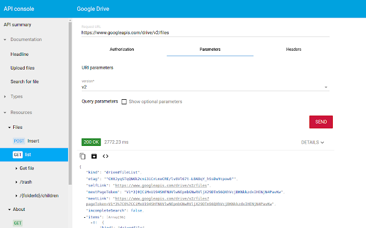Screen dimensions: 366x228
Task: Click the 2772.23 ms response time
Action: point(116,142)
